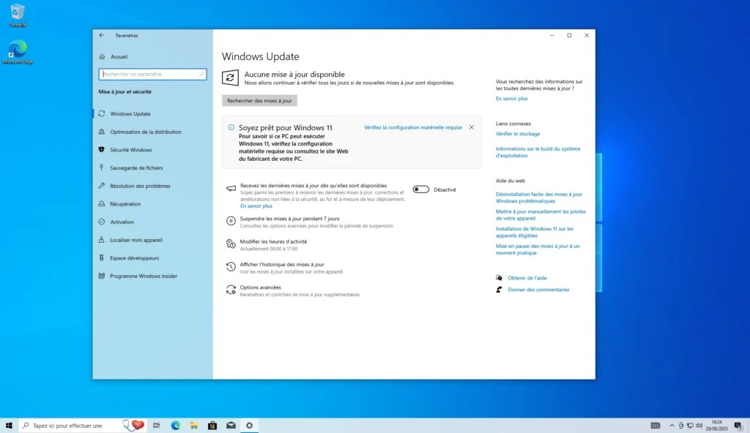Open the Windows Start menu
The width and height of the screenshot is (750, 433).
tap(9, 426)
